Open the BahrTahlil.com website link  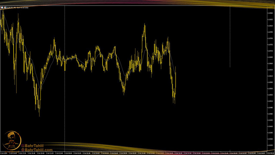click(x=39, y=150)
